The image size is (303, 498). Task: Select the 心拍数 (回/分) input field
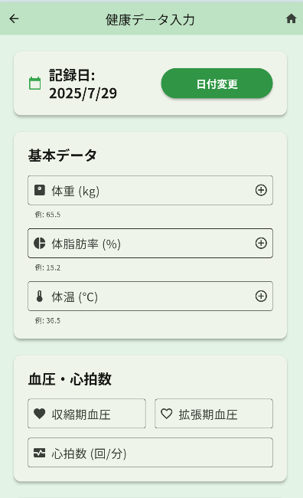click(x=150, y=453)
